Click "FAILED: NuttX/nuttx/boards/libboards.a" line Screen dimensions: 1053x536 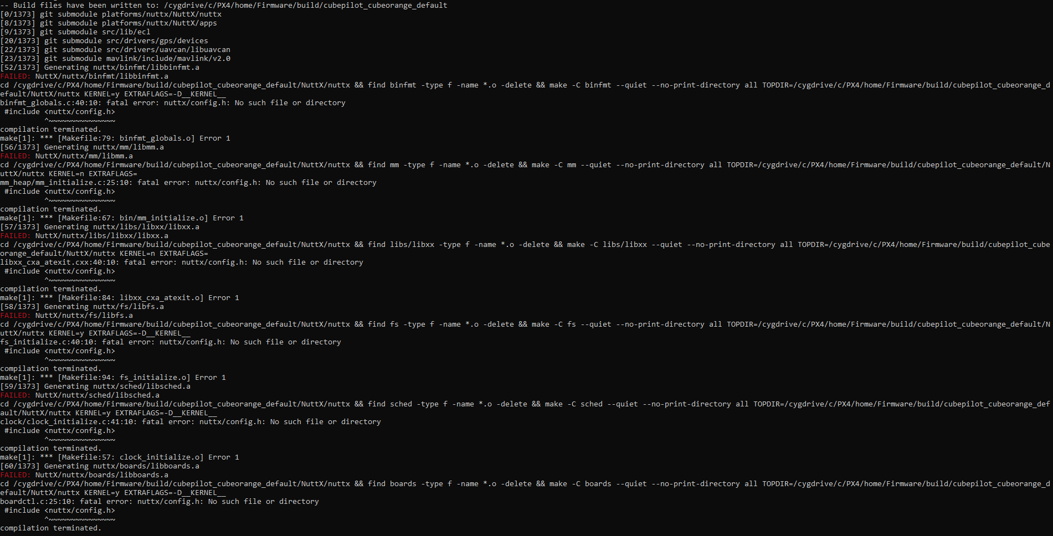click(x=84, y=475)
